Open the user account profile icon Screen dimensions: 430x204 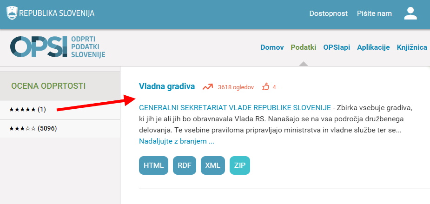click(410, 13)
